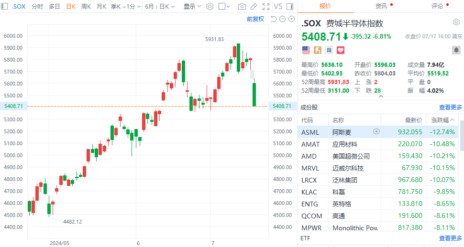Viewport: 464px width, 247px height.
Task: Switch to the 评论 comments tab
Action: (x=437, y=6)
